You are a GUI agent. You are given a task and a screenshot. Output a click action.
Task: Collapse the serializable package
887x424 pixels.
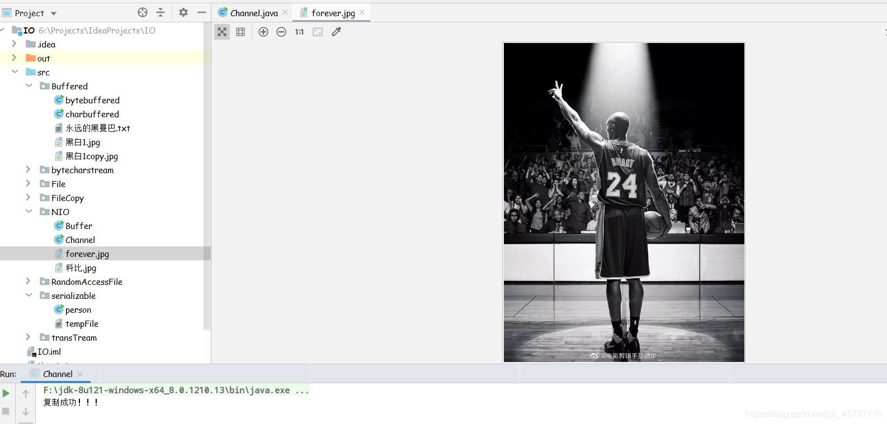point(29,295)
